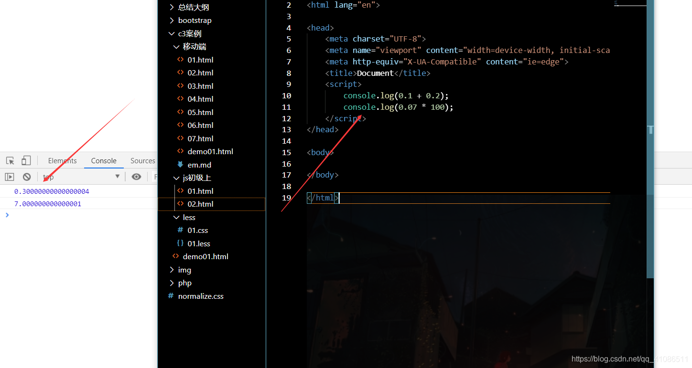Switch to the Console tab
This screenshot has height=368, width=692.
point(104,161)
